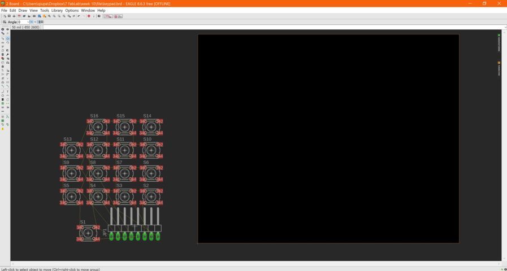507x271 pixels.
Task: Select switch S5 on the board
Action: 71,196
